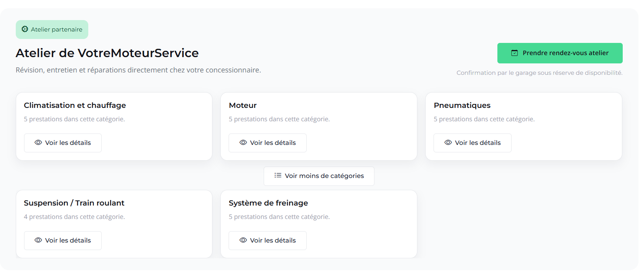The width and height of the screenshot is (644, 278).
Task: View Pneumatiques service details
Action: [472, 143]
